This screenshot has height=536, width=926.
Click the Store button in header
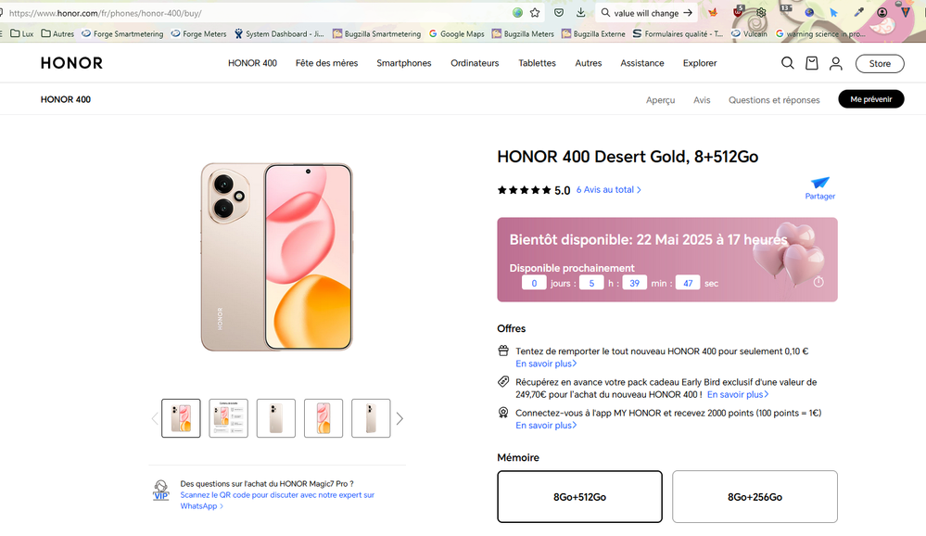879,63
